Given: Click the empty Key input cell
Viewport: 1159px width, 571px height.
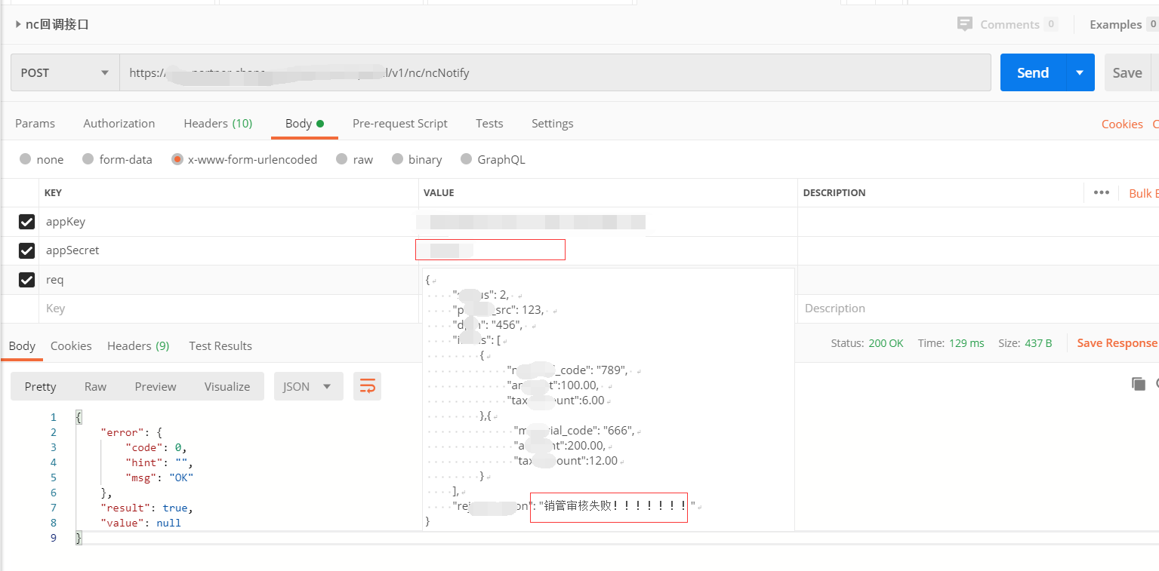Looking at the screenshot, I should coord(229,309).
